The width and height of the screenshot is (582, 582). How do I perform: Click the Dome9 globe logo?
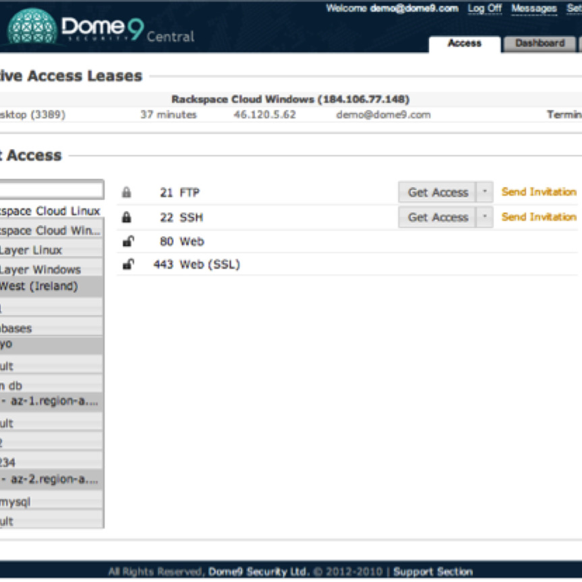[x=32, y=27]
